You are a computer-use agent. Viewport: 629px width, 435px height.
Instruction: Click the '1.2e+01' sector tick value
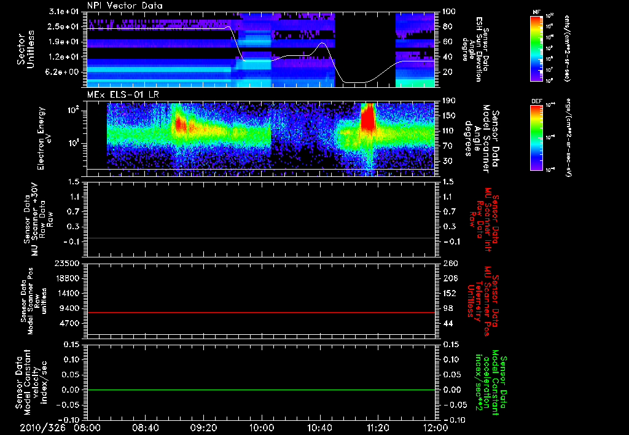pyautogui.click(x=64, y=57)
